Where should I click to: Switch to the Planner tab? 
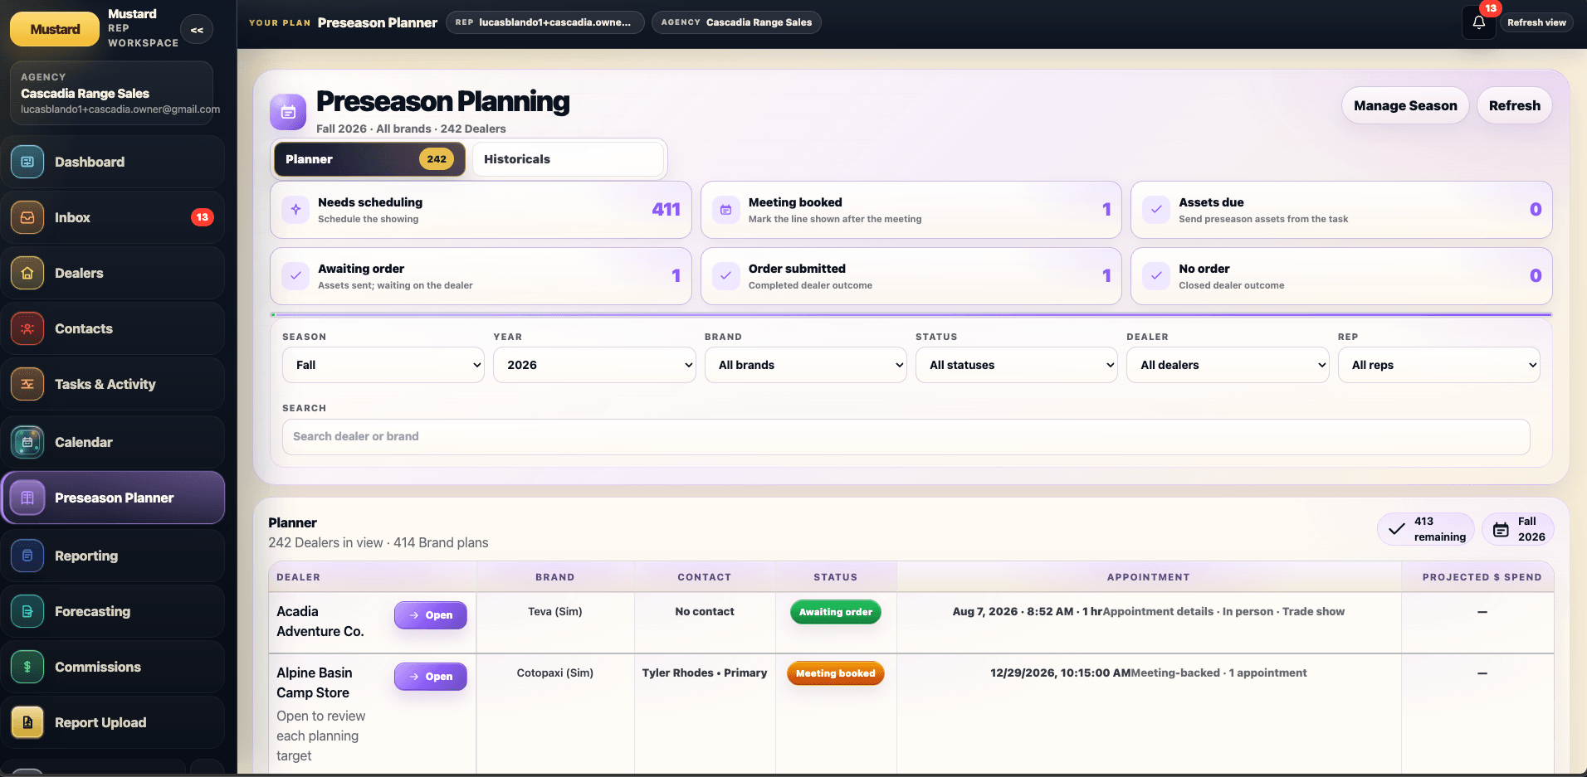[369, 159]
